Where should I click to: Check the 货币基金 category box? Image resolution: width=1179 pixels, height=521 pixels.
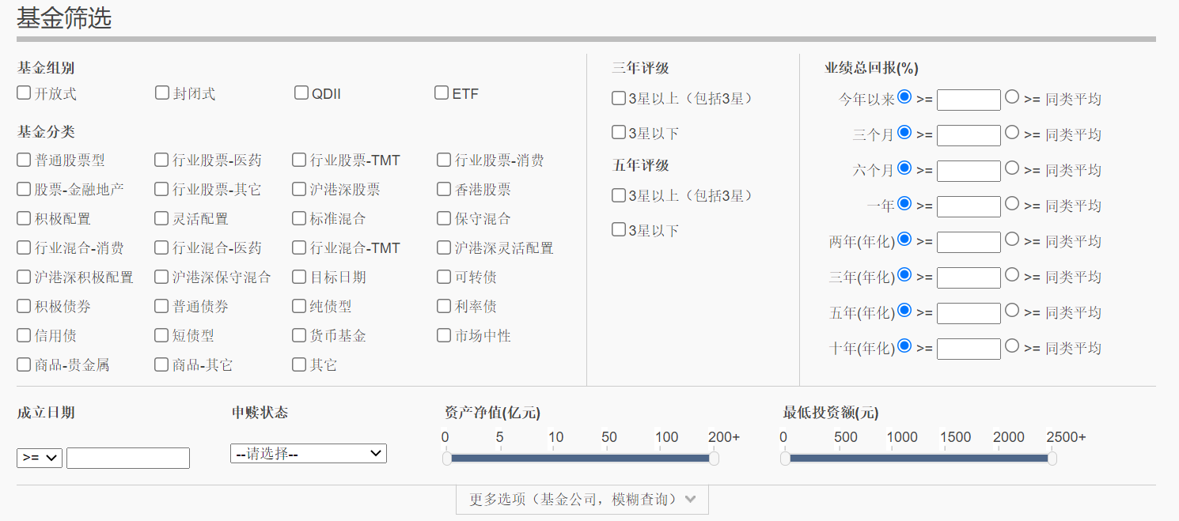click(x=299, y=336)
